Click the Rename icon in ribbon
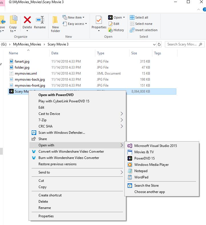 (40, 20)
